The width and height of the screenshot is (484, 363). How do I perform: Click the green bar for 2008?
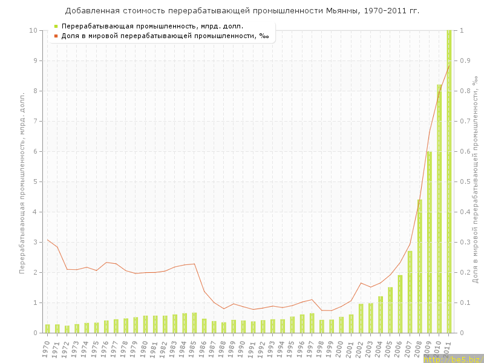[x=420, y=266]
